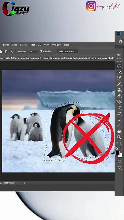Click the 4.58M/4.58M document size readout
The image size is (124, 220).
[8, 183]
